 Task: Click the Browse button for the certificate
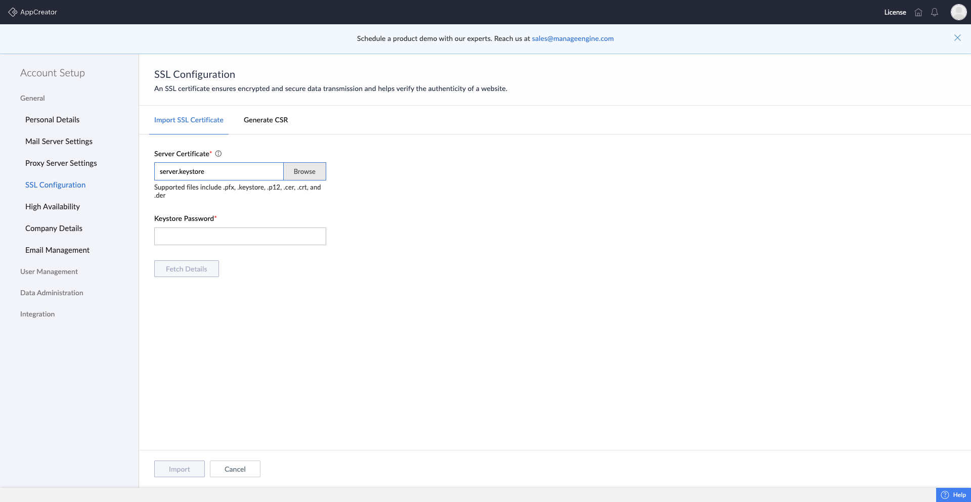pyautogui.click(x=304, y=171)
